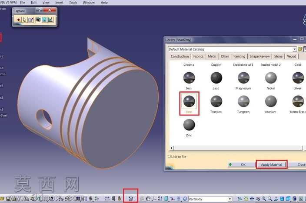Browse catalog with folder icon in Library dialog
The image size is (306, 203).
(x=300, y=49)
